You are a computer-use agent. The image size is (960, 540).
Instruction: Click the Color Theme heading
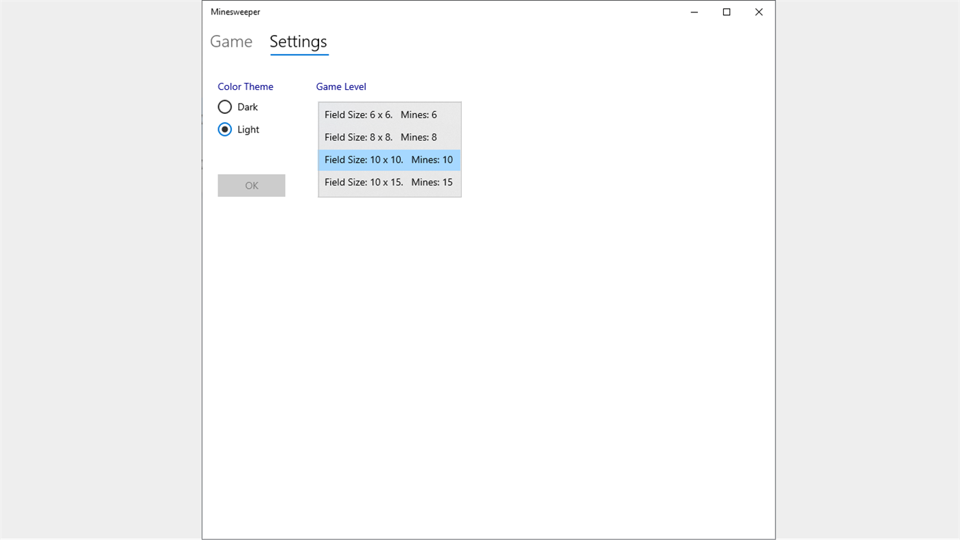click(x=246, y=86)
